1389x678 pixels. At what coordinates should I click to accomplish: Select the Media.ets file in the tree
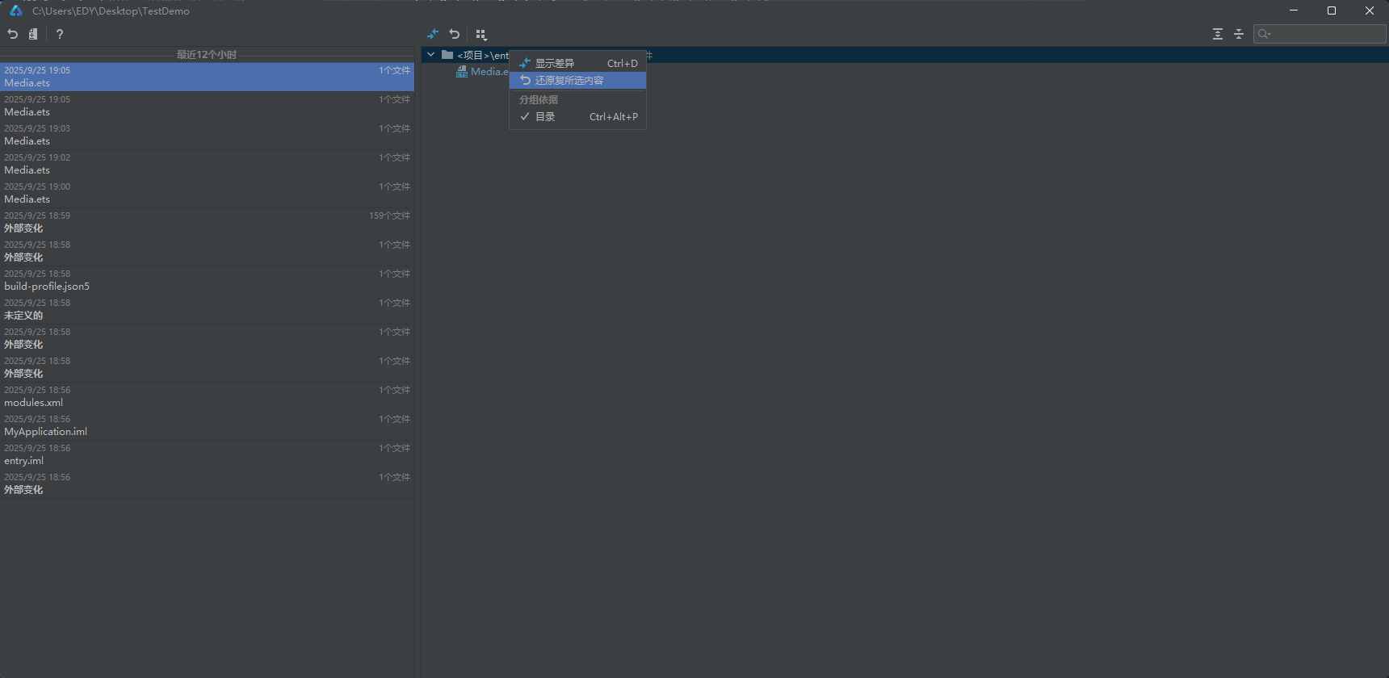pyautogui.click(x=487, y=72)
